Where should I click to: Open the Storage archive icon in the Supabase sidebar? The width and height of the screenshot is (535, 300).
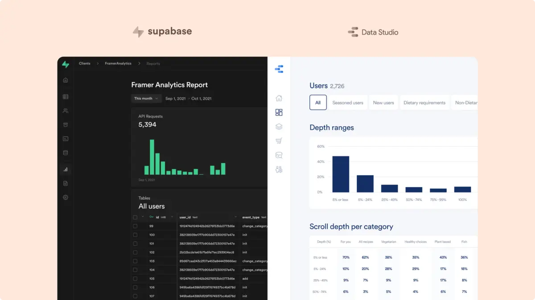click(x=66, y=124)
